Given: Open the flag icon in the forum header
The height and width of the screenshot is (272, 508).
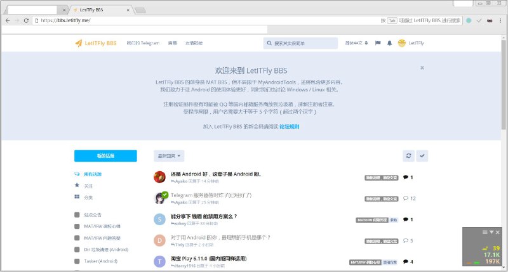Looking at the screenshot, I should pyautogui.click(x=378, y=43).
